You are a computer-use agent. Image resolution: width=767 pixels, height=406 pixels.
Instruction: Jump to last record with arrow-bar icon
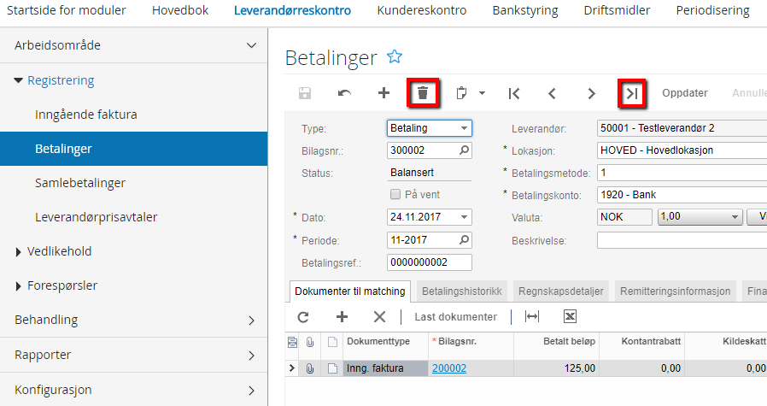click(x=631, y=93)
